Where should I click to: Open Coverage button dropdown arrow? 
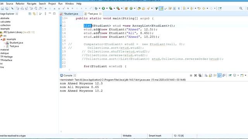(114, 8)
